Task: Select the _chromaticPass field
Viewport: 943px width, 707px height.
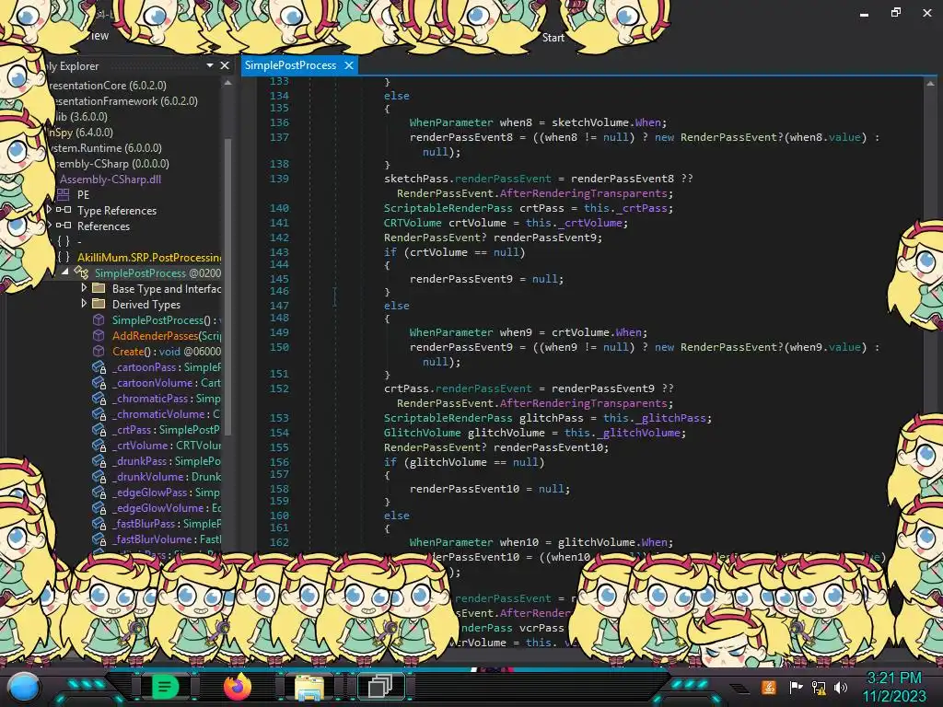Action: pos(167,399)
